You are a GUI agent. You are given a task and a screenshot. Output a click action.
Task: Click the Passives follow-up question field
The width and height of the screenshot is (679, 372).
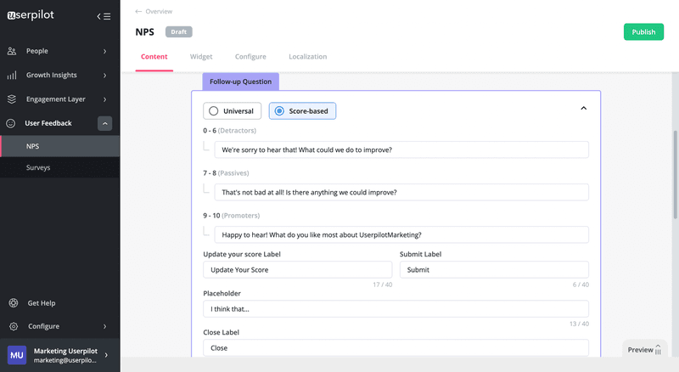click(x=401, y=192)
